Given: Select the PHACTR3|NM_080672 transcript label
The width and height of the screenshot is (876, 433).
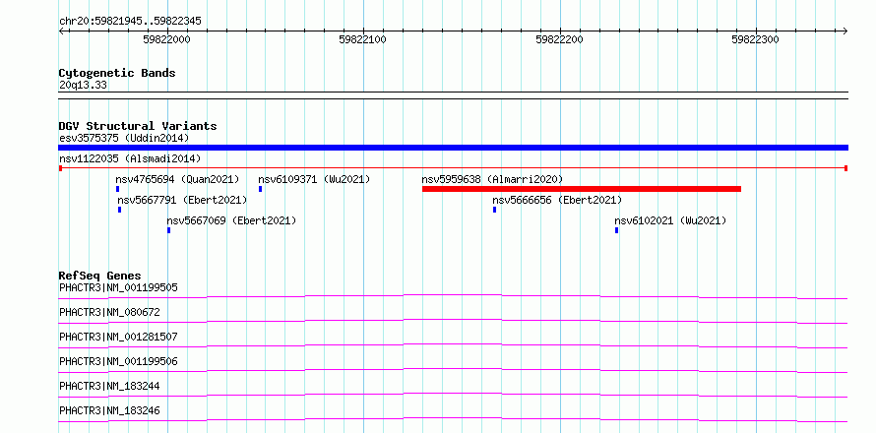Looking at the screenshot, I should click(x=109, y=312).
